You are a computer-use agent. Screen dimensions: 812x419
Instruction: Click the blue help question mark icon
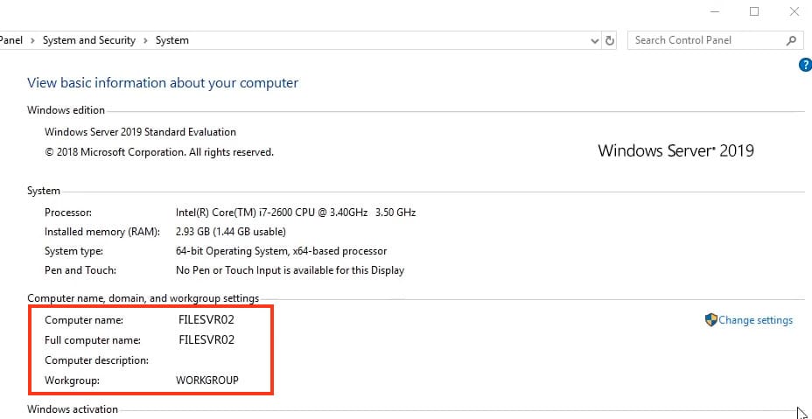tap(805, 65)
